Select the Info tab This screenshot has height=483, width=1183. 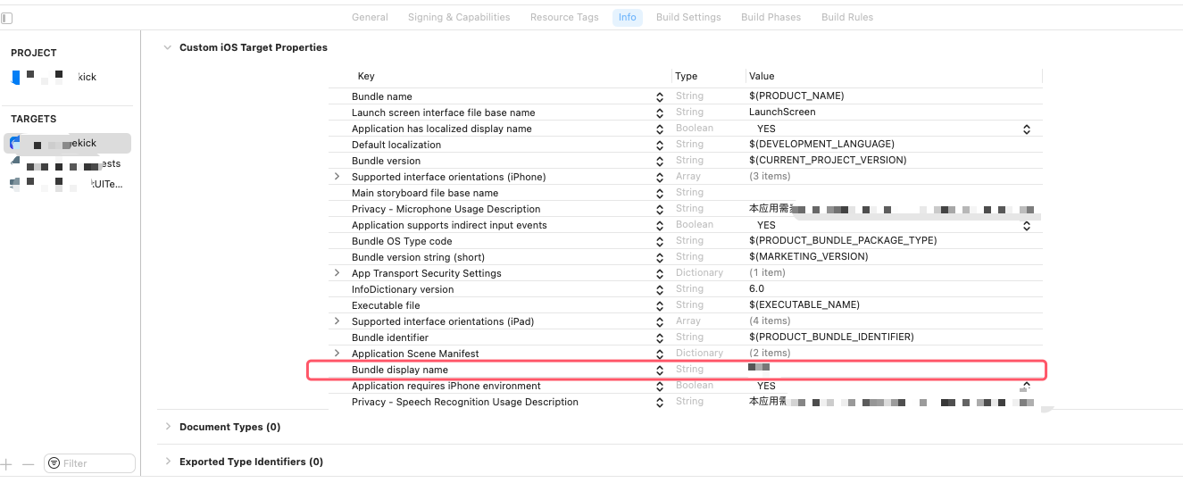(x=628, y=17)
